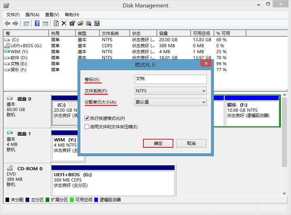This screenshot has width=291, height=215.
Task: Click the 确定 button to confirm formatting
Action: 158,143
